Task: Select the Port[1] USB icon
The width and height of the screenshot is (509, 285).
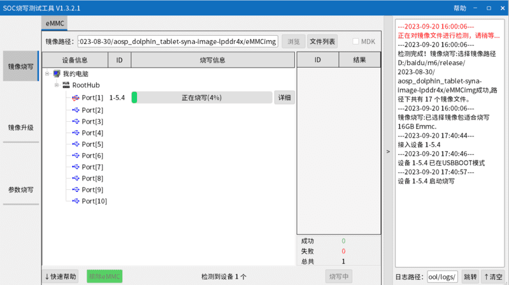Action: pos(76,98)
